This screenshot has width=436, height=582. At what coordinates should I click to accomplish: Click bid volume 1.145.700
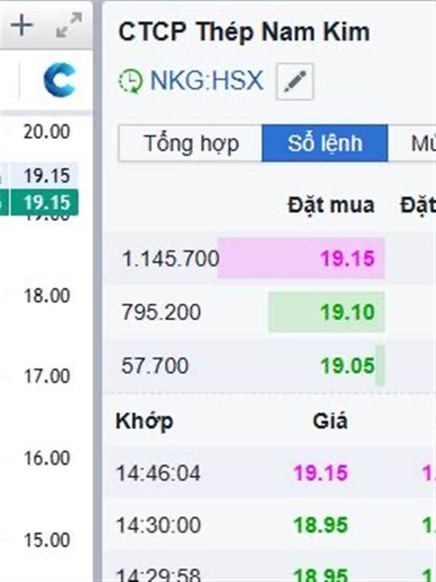(171, 258)
